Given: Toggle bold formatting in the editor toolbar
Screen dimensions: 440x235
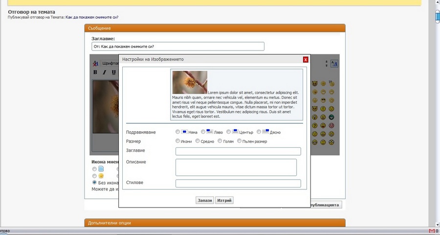Looking at the screenshot, I should tap(95, 72).
